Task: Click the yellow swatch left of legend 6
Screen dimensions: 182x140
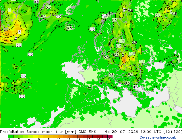Action: 36,136
